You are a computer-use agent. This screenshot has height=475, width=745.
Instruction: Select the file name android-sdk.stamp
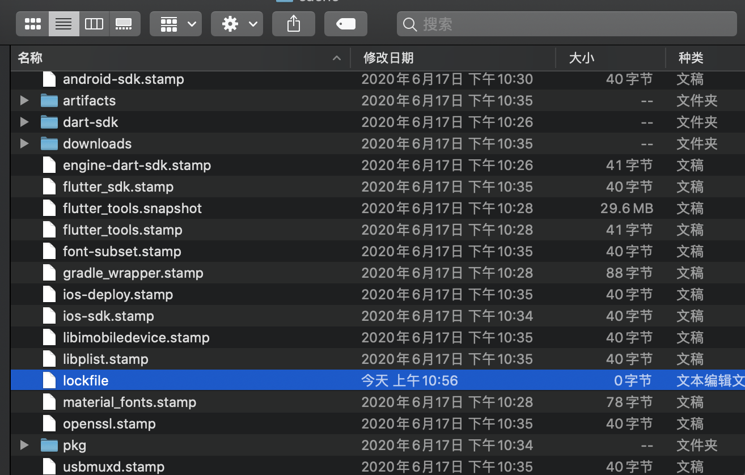(124, 79)
